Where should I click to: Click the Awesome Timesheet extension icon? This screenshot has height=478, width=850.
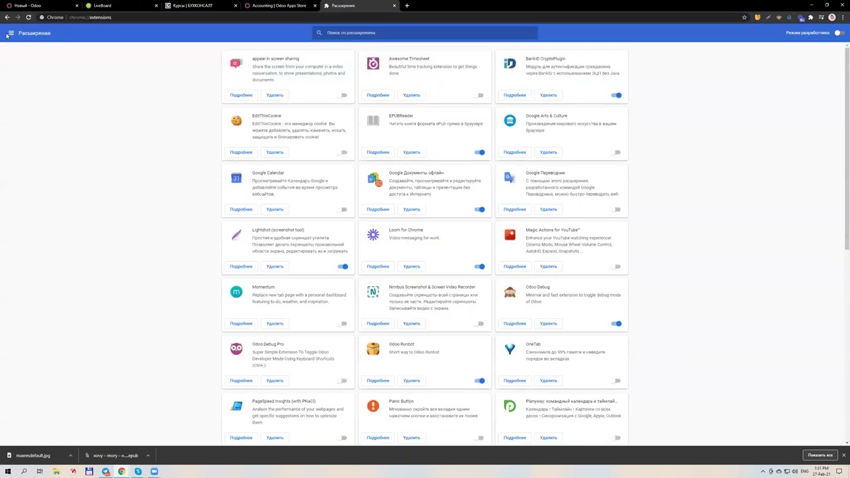[x=373, y=63]
